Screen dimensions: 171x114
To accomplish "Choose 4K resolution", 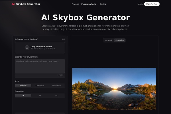I will [56, 95].
